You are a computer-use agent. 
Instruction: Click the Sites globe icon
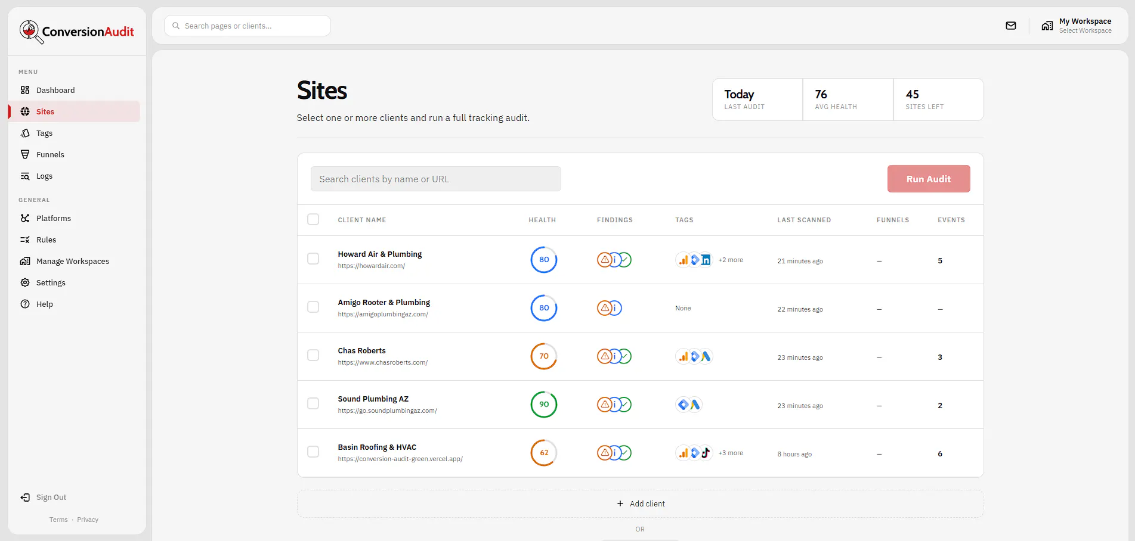[25, 111]
